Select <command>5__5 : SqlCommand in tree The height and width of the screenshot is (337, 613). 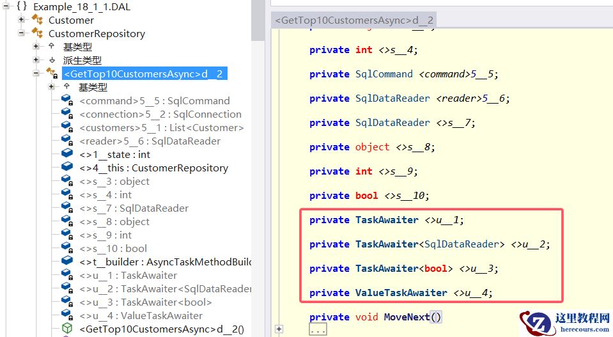(155, 101)
